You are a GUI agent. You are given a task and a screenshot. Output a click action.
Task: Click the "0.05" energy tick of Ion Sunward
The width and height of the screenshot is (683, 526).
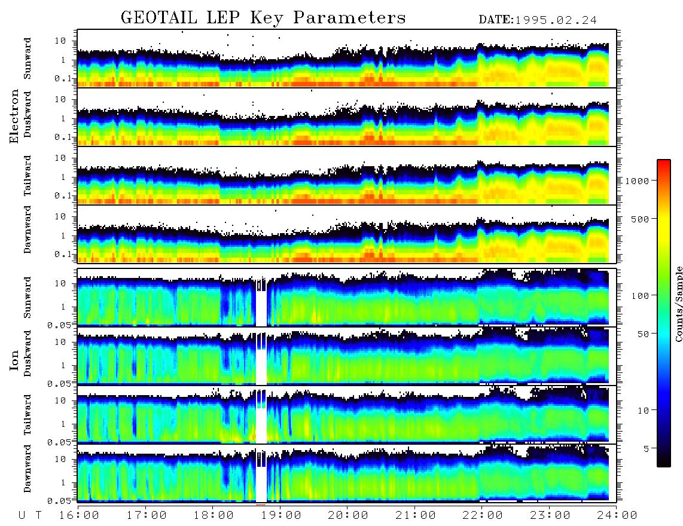tap(59, 325)
